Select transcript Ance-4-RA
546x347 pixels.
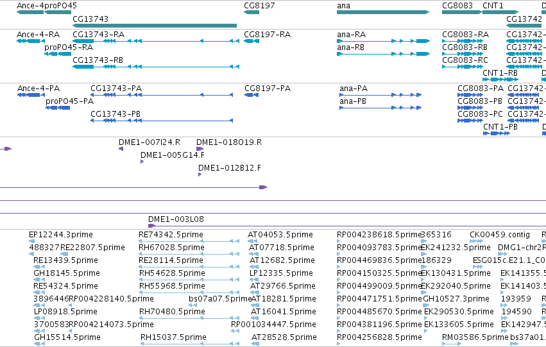point(31,41)
